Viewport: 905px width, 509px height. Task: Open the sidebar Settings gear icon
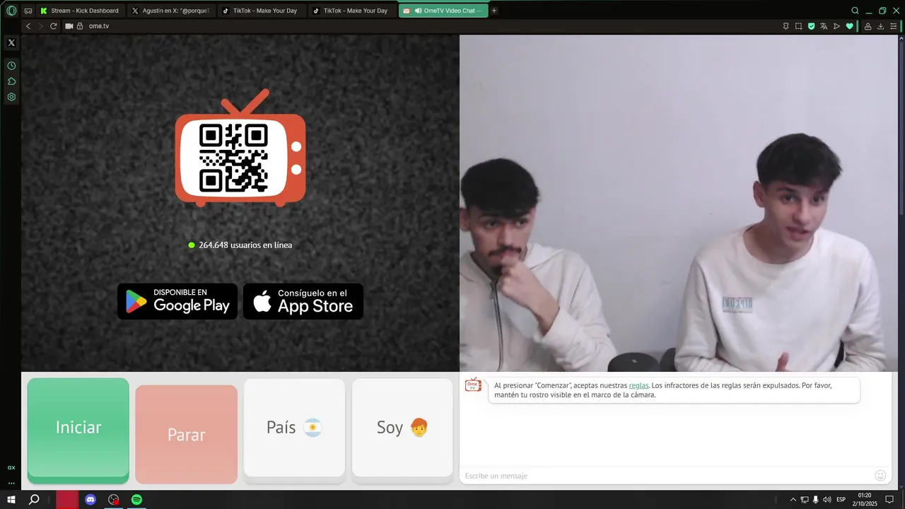point(11,97)
